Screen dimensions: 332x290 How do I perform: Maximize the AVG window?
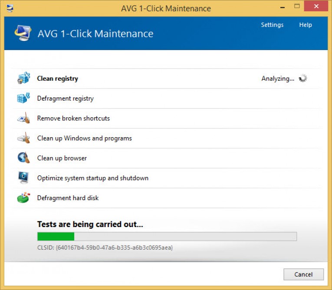[297, 6]
